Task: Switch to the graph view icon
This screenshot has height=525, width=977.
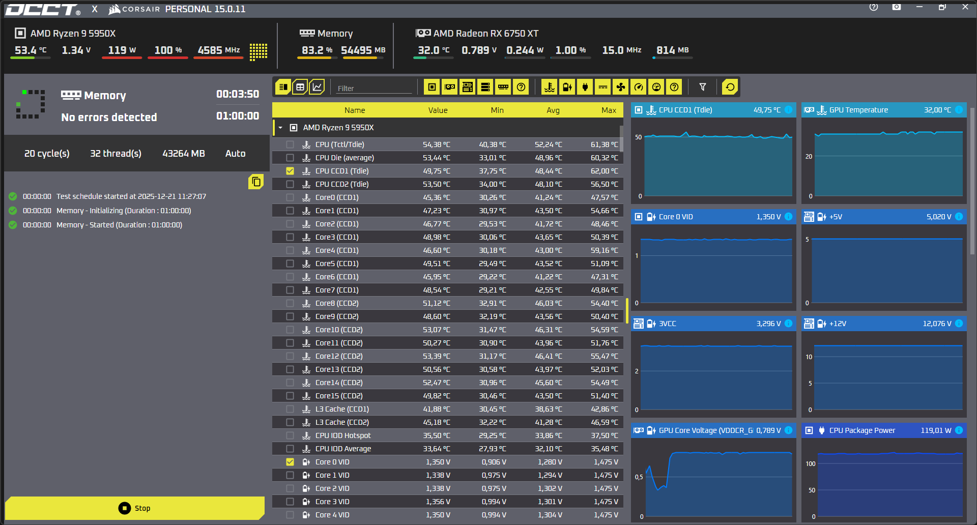Action: point(317,87)
